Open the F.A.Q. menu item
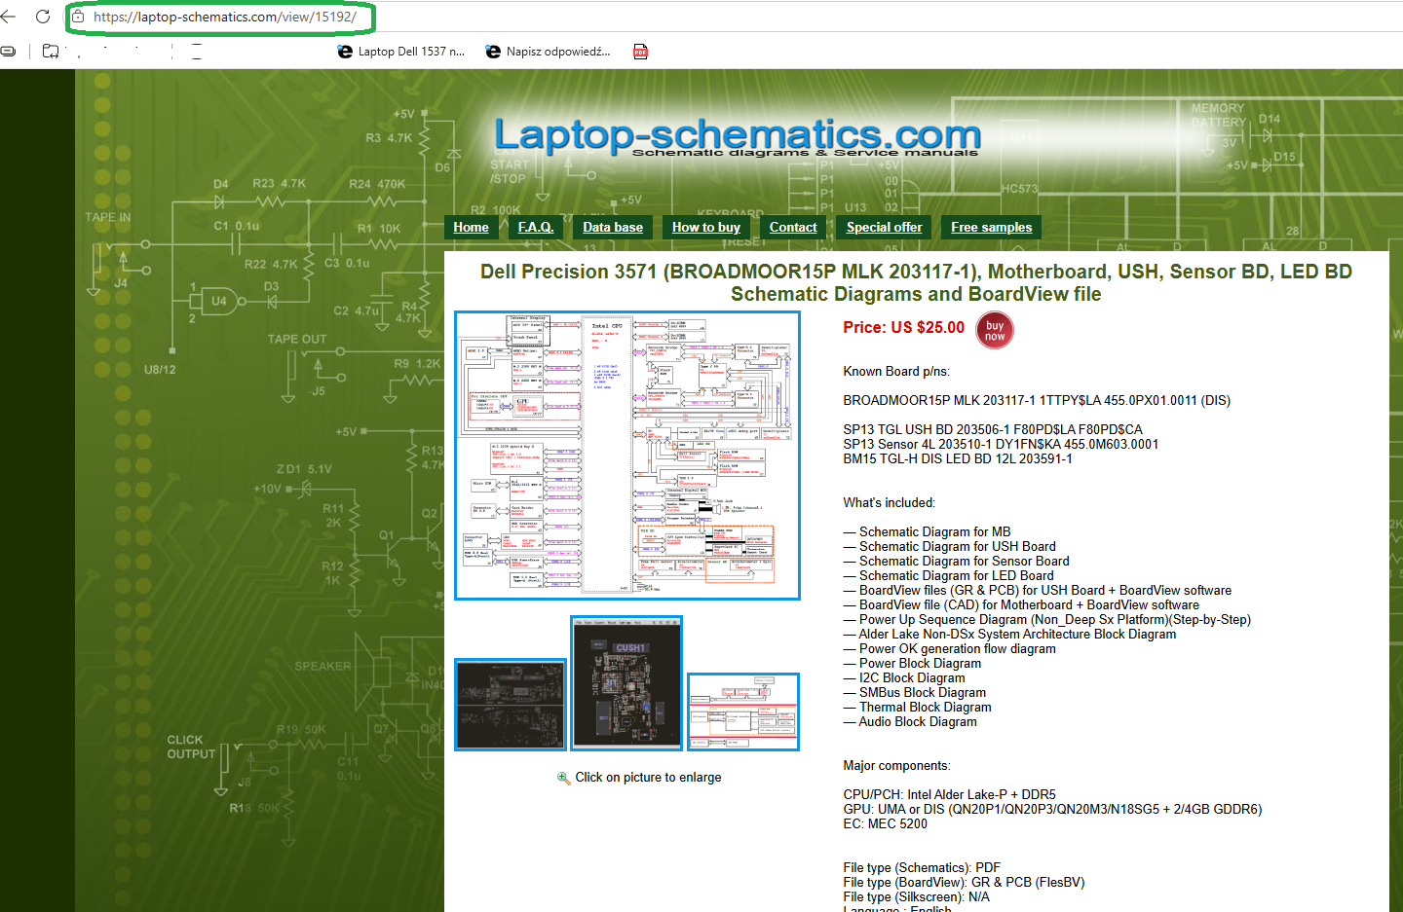The width and height of the screenshot is (1403, 912). point(536,227)
